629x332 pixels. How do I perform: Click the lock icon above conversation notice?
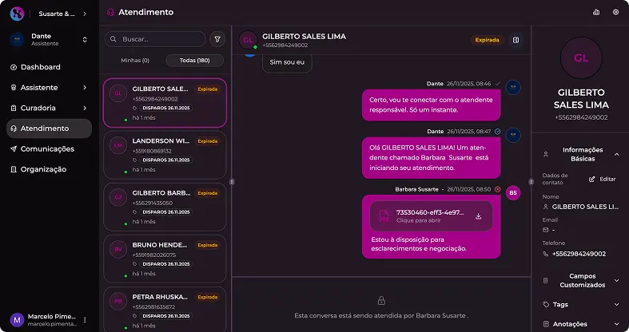[x=381, y=300]
